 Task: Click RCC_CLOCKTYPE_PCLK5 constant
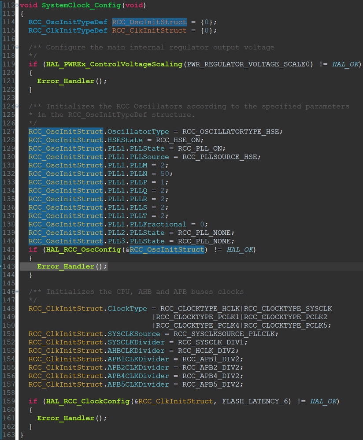[285, 325]
